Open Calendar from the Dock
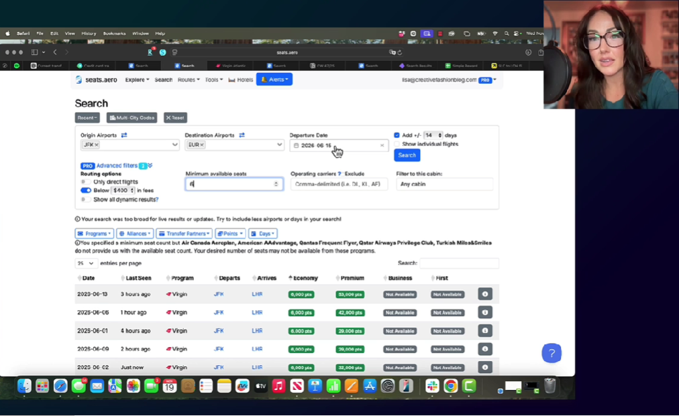The image size is (679, 416). click(170, 386)
